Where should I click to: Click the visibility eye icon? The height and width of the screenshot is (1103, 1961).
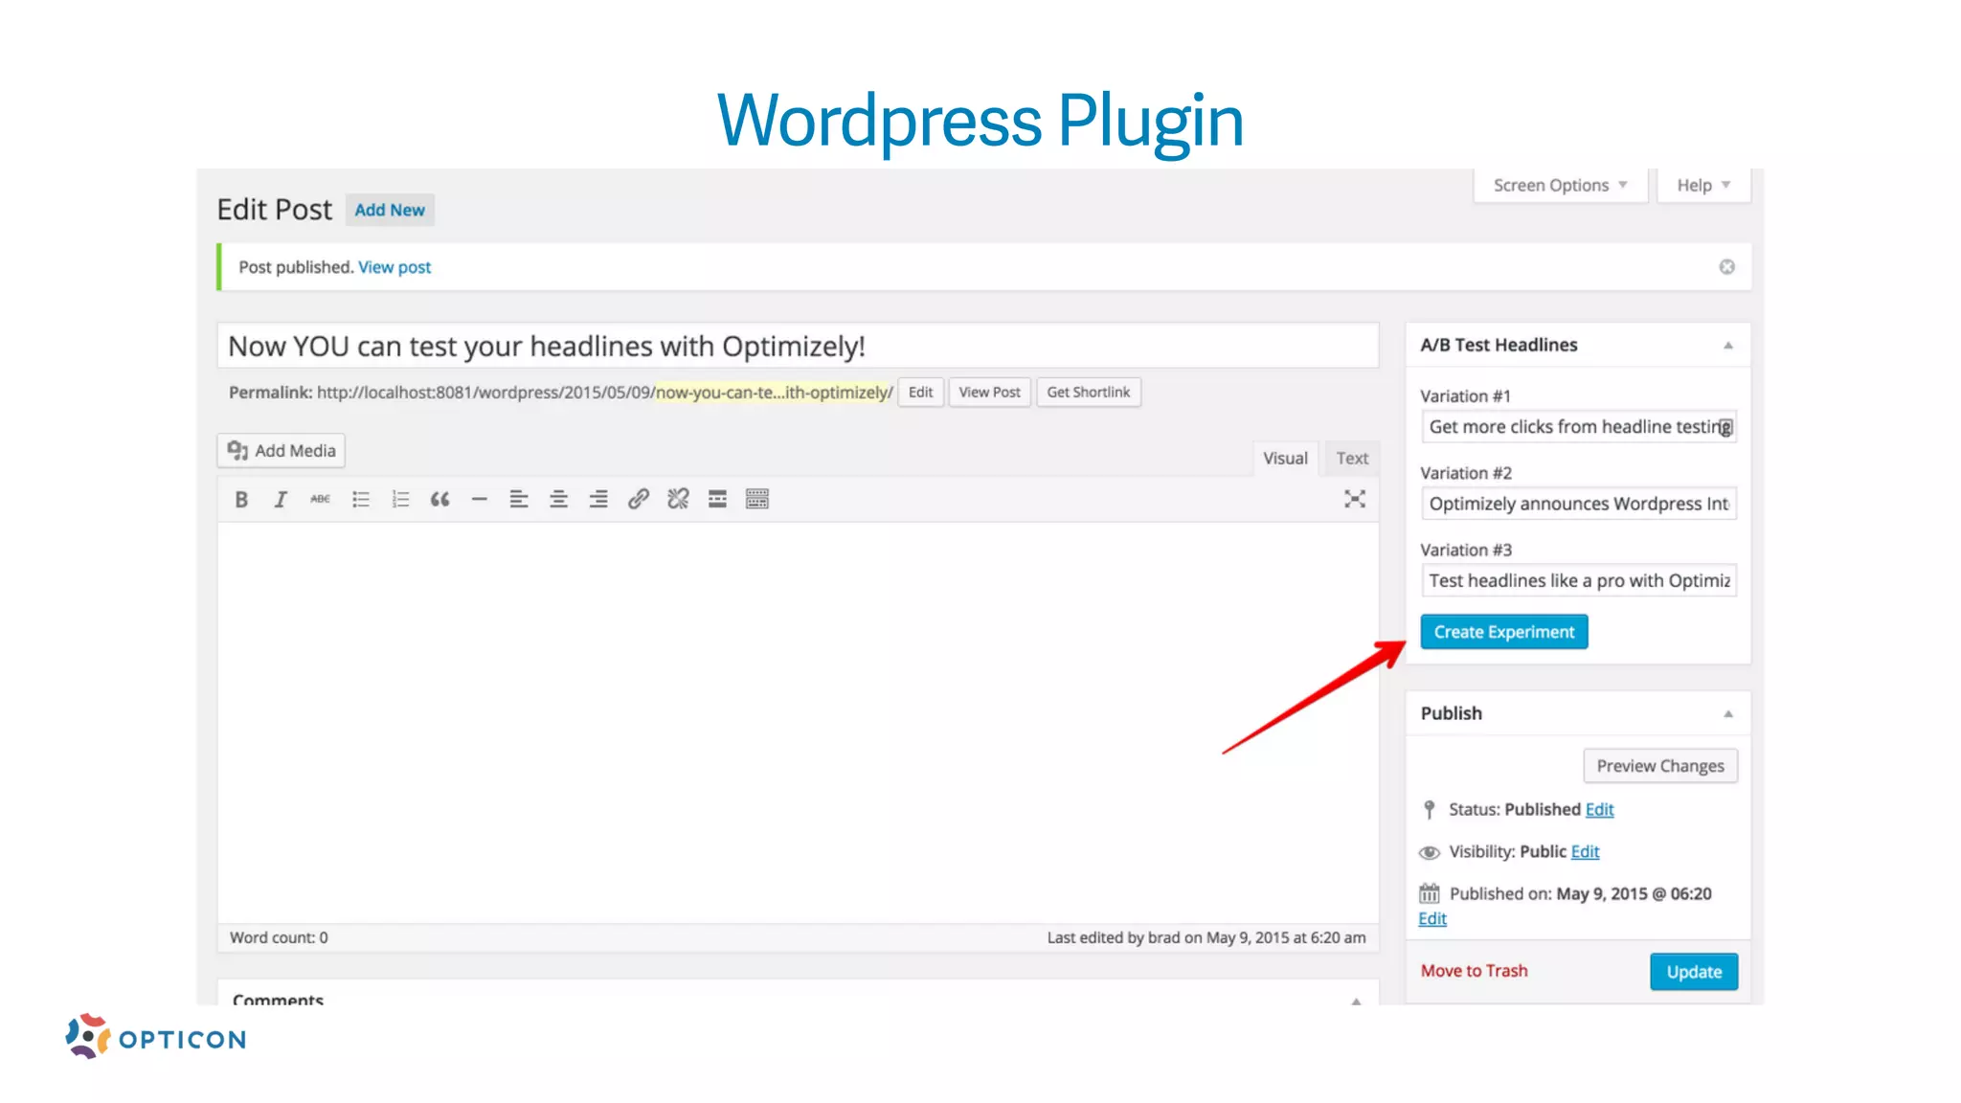[1429, 852]
